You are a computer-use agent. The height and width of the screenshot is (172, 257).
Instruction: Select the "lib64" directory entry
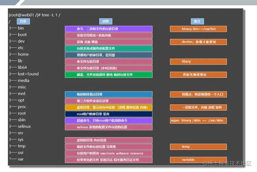22,67
